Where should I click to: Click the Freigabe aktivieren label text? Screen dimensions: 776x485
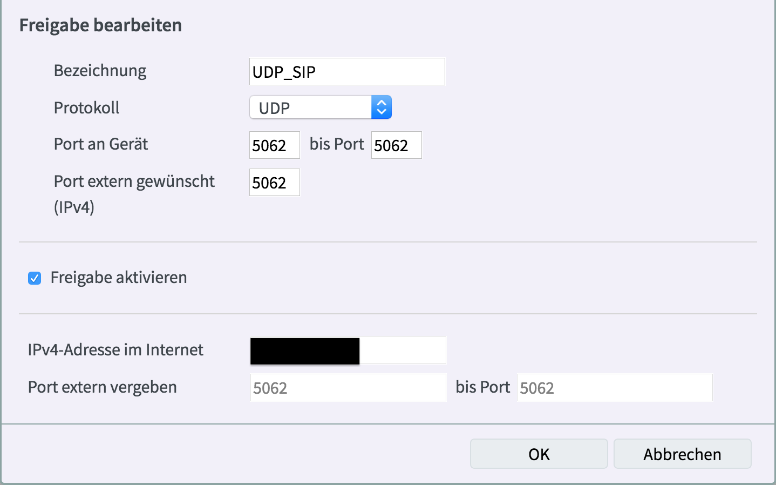(119, 278)
